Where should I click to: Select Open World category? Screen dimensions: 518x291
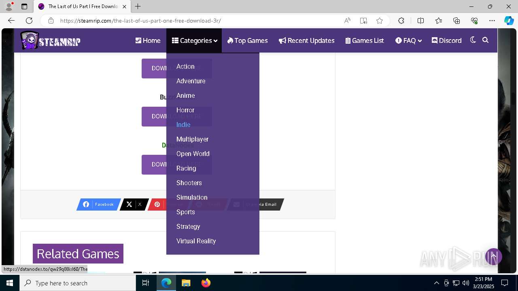193,154
